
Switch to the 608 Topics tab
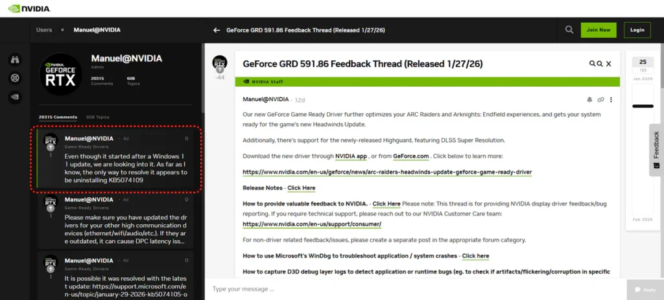click(97, 117)
